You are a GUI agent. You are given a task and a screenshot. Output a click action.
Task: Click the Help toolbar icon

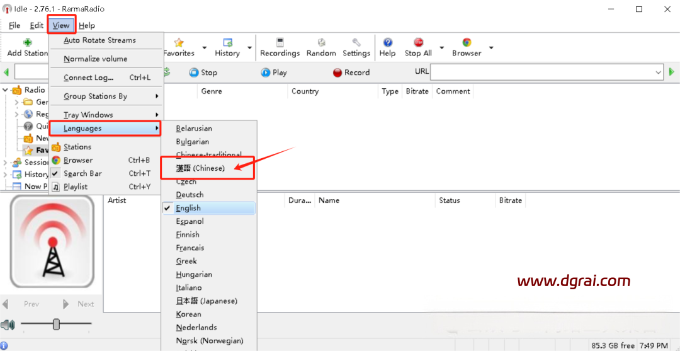(388, 43)
